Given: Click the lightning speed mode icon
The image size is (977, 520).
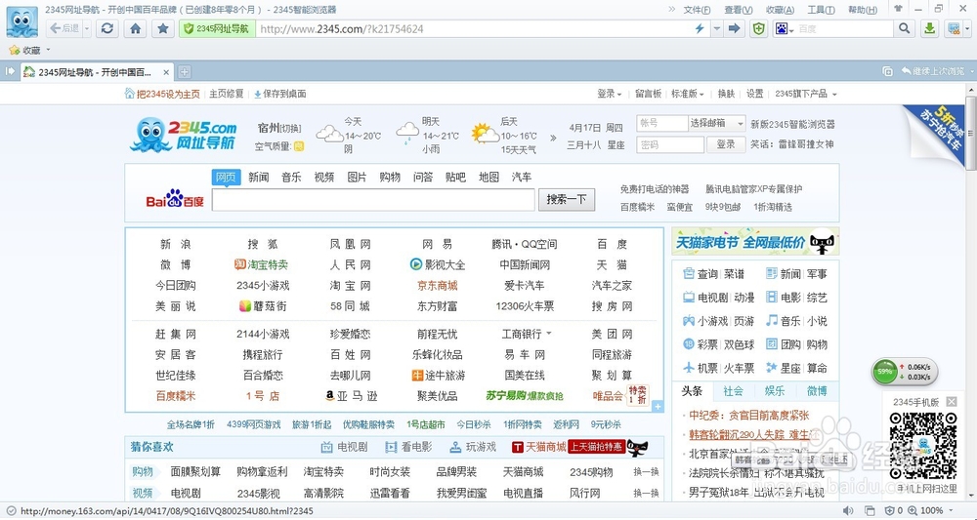Looking at the screenshot, I should tap(700, 28).
